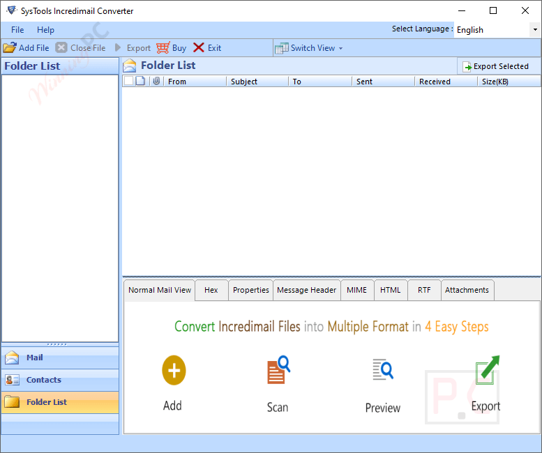Select the Mail navigation button
This screenshot has height=453, width=542.
point(60,358)
